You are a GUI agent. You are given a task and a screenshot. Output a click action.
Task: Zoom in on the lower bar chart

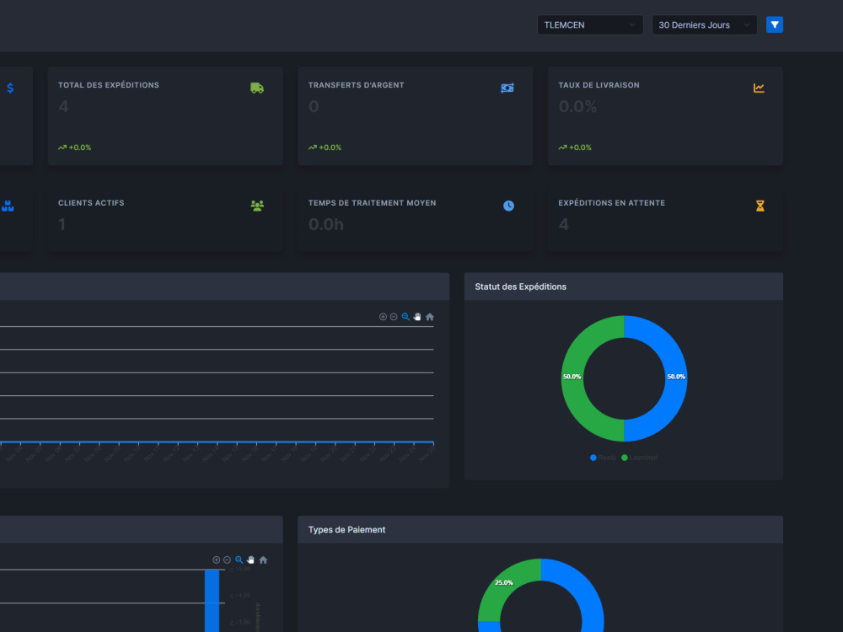point(216,560)
